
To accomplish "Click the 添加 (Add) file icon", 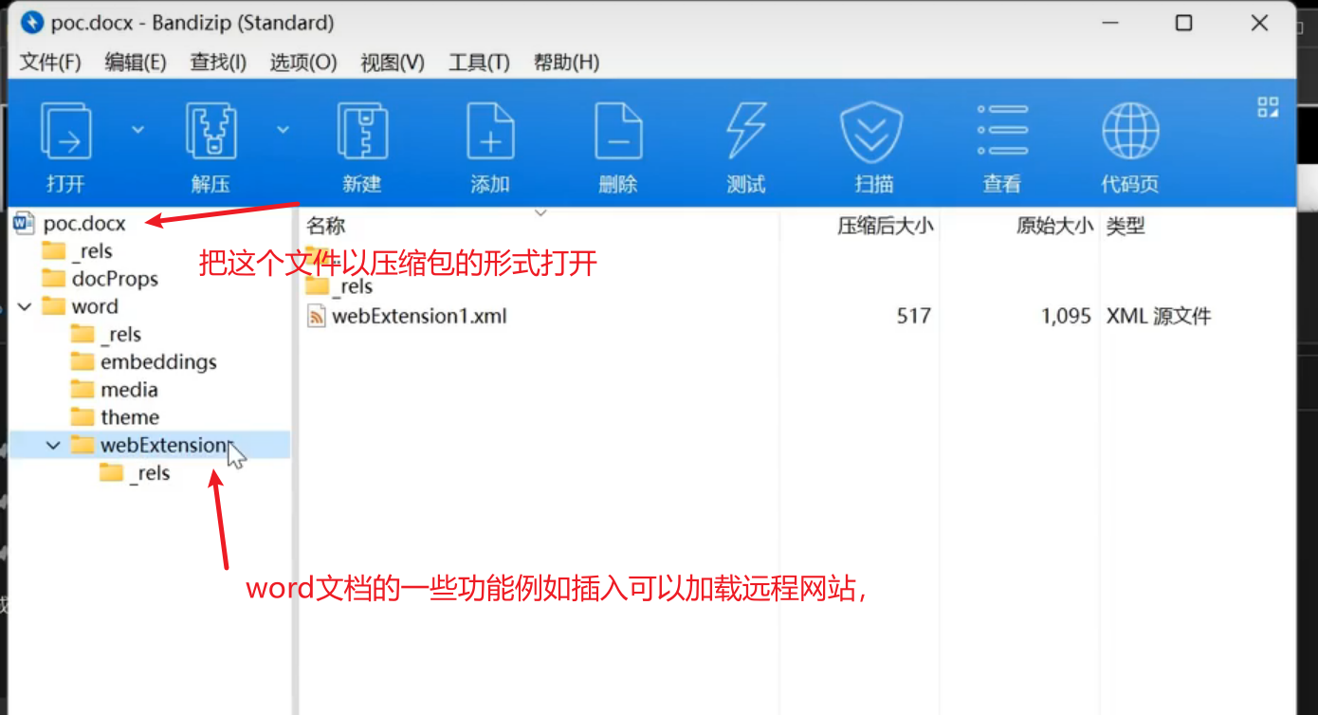I will point(490,132).
